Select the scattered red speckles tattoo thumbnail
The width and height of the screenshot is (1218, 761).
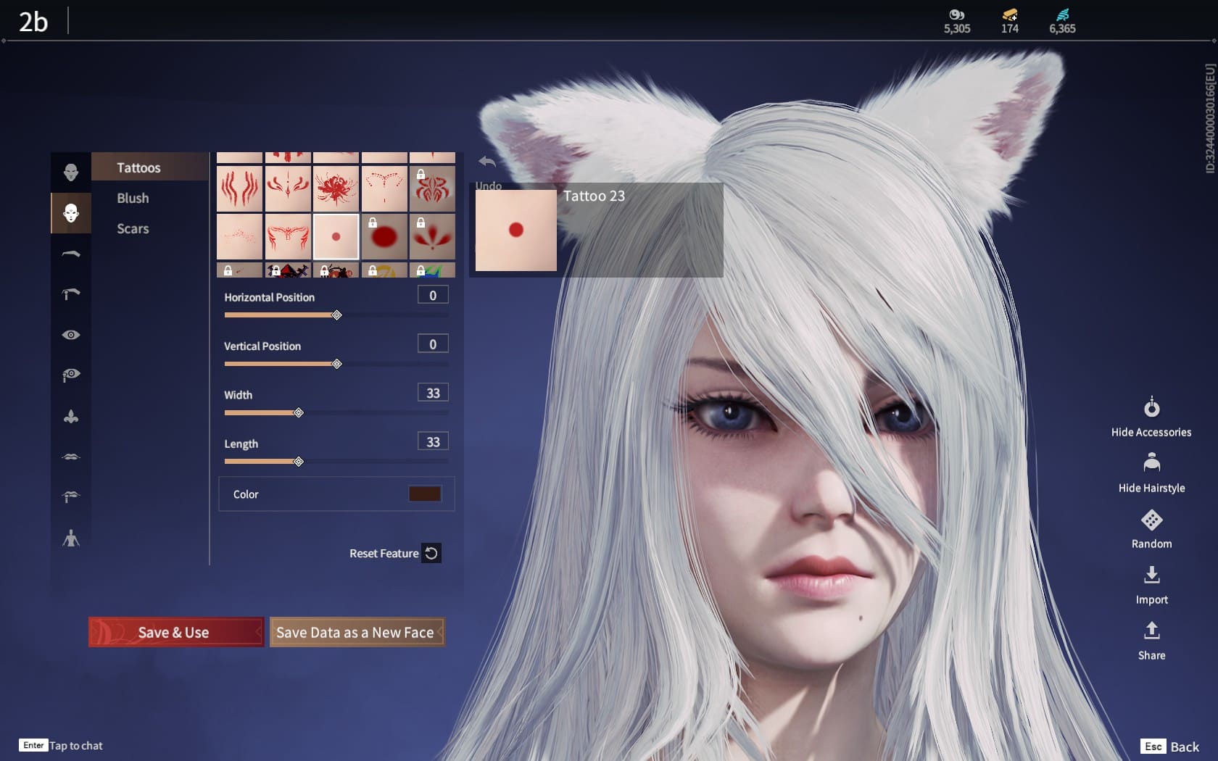240,236
